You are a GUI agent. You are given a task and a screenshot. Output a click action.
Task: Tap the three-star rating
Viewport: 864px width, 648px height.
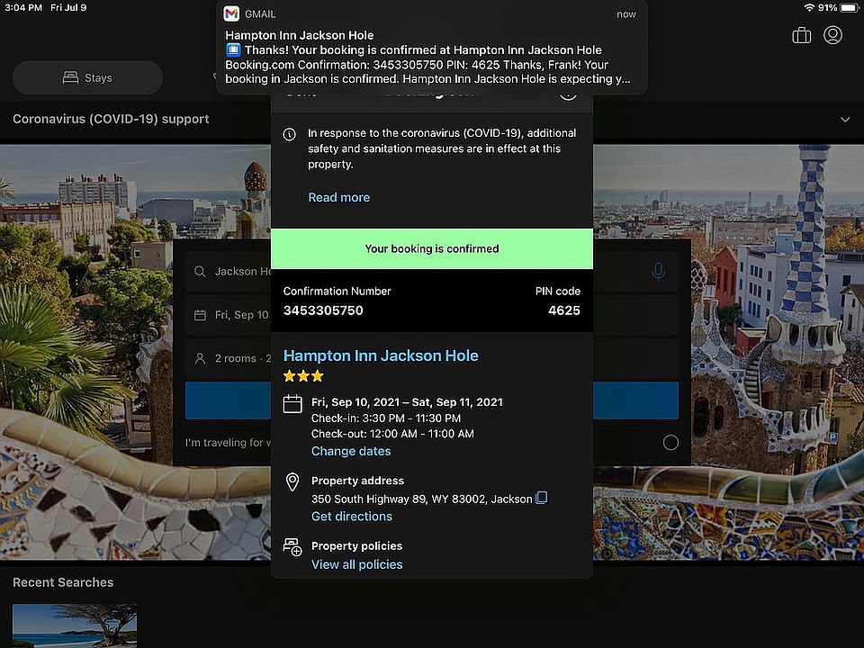(x=303, y=376)
